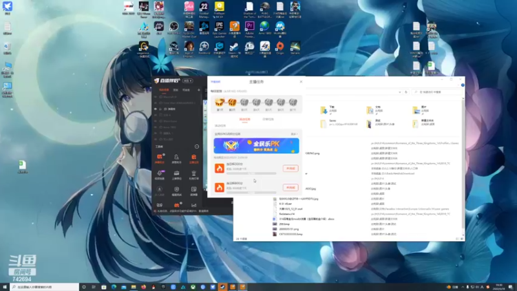Viewport: 517px width, 291px height.
Task: Click progress bar of the 800 points task
Action: point(251,192)
